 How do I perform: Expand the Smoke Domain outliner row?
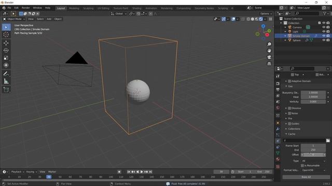coord(285,36)
